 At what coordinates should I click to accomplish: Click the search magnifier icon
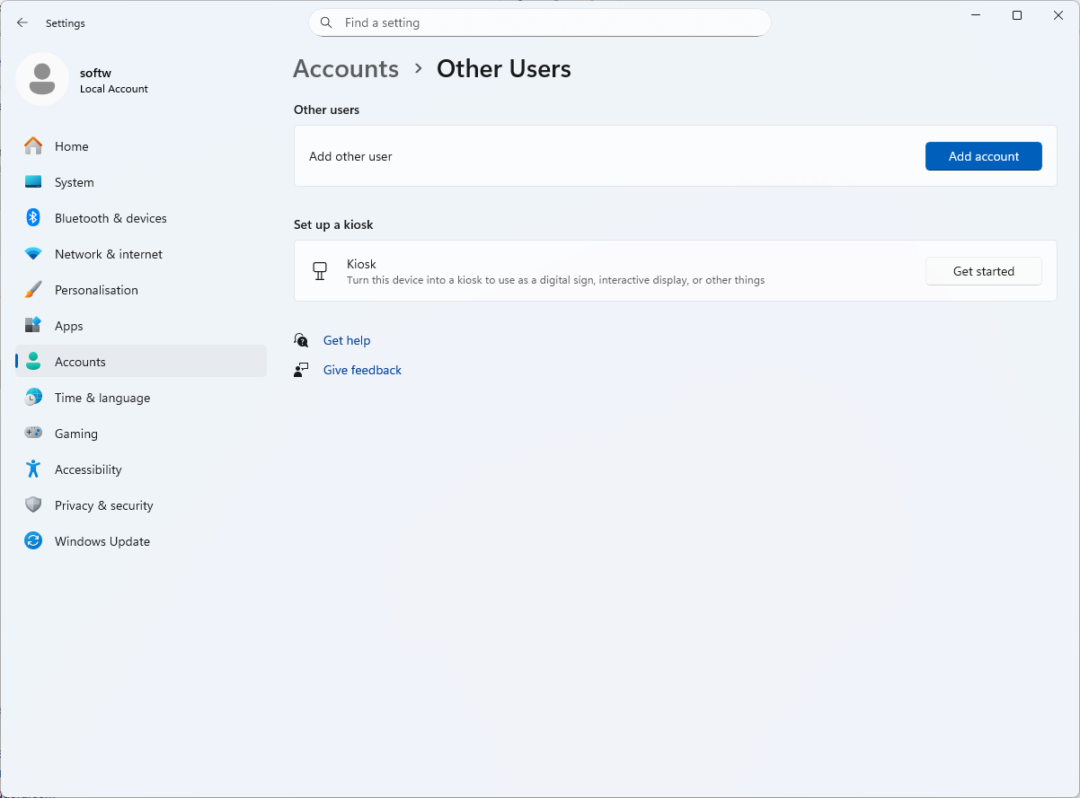click(x=327, y=22)
